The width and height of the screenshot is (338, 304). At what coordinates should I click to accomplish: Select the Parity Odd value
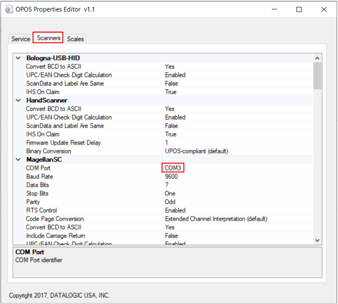coord(170,202)
